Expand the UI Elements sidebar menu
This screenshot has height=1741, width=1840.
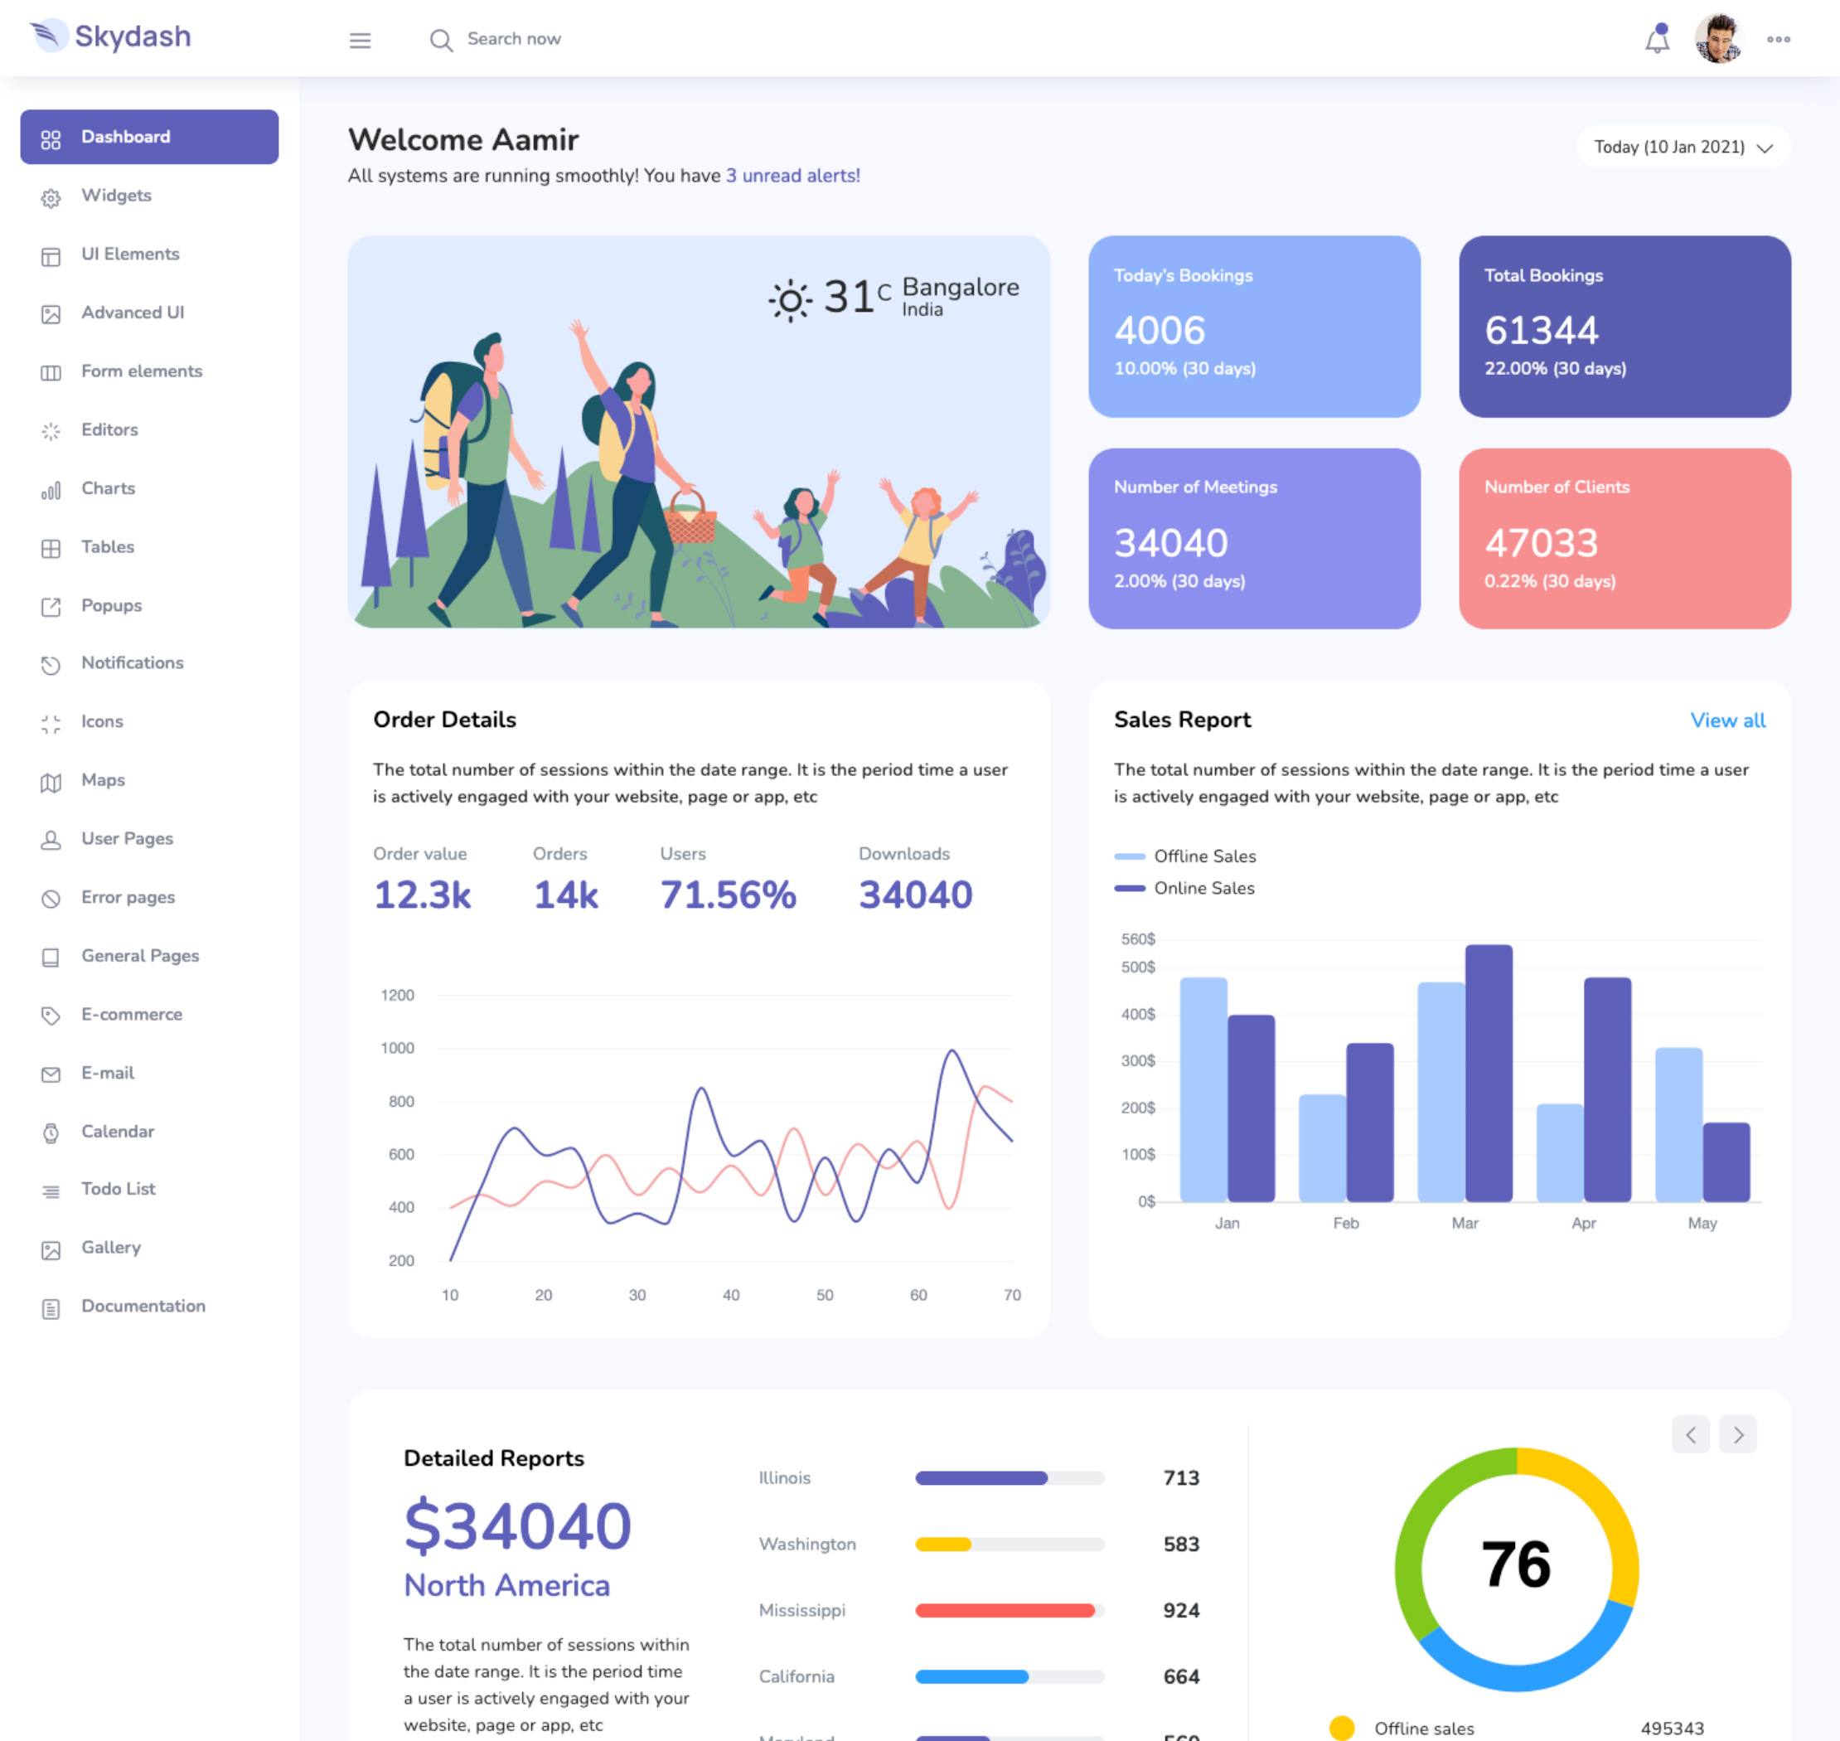click(130, 255)
